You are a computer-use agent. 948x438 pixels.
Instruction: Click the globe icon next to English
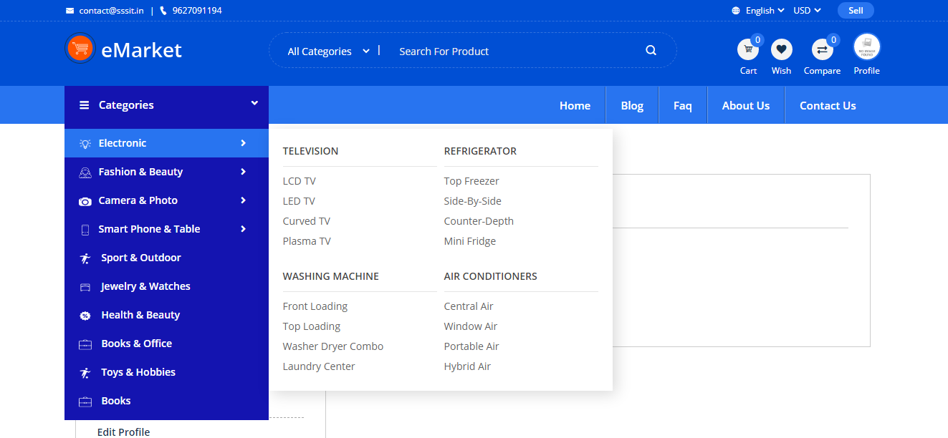coord(736,11)
